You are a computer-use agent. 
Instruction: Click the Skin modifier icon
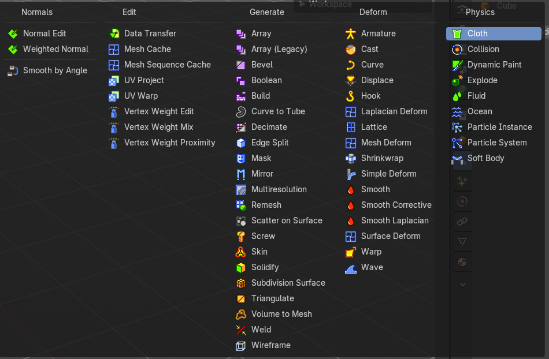tap(241, 252)
